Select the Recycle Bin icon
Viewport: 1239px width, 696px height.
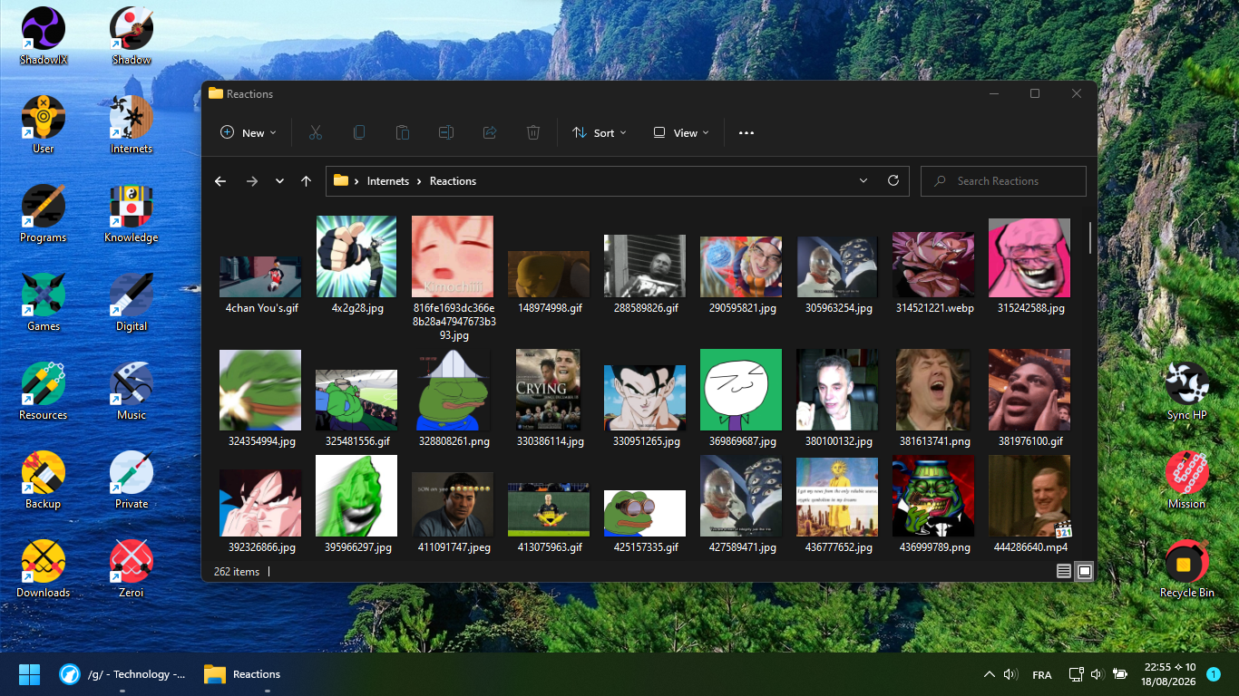click(x=1187, y=569)
